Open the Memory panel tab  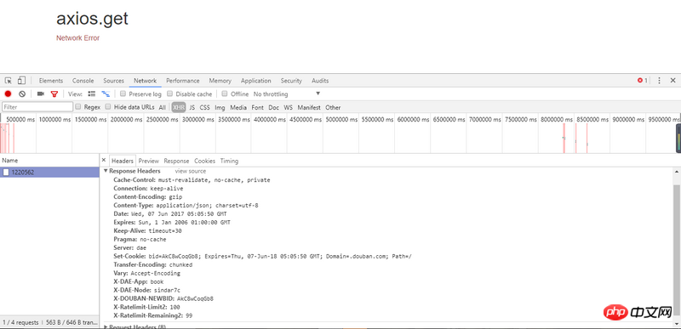(220, 81)
